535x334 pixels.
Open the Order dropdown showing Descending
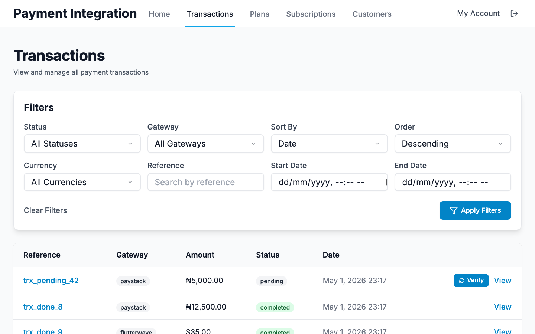tap(453, 144)
